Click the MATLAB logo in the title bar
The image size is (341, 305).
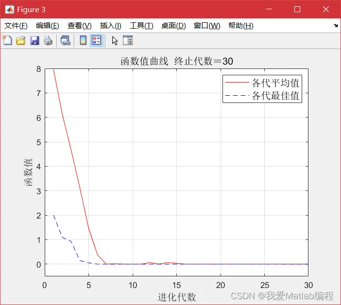pyautogui.click(x=10, y=9)
